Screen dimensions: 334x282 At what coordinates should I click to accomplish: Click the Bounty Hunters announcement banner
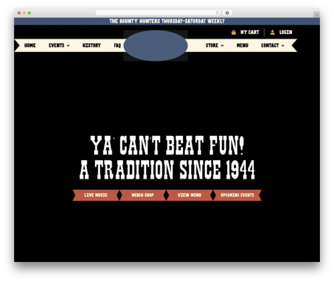[167, 21]
